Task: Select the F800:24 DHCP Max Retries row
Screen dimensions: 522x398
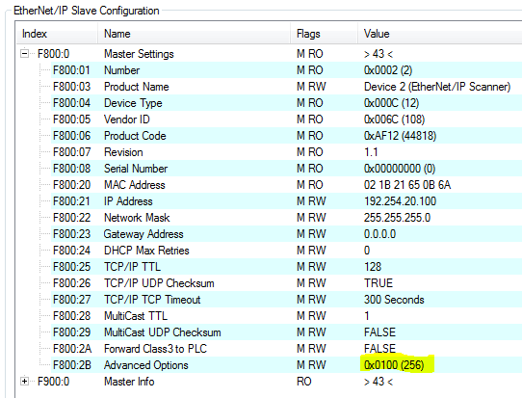Action: (286, 251)
